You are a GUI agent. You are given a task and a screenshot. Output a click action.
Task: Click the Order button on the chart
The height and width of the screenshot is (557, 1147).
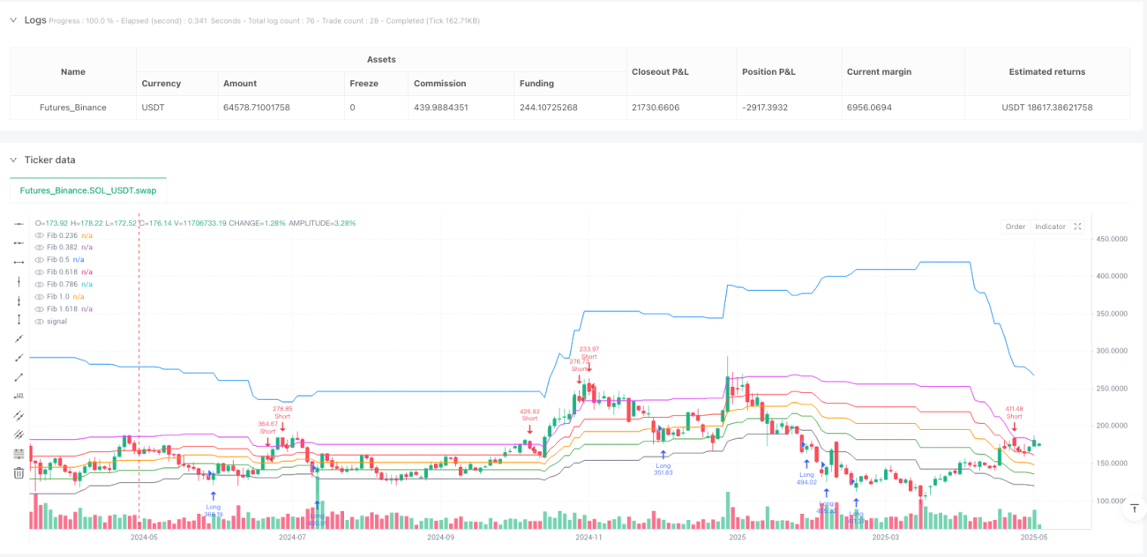click(x=1016, y=227)
